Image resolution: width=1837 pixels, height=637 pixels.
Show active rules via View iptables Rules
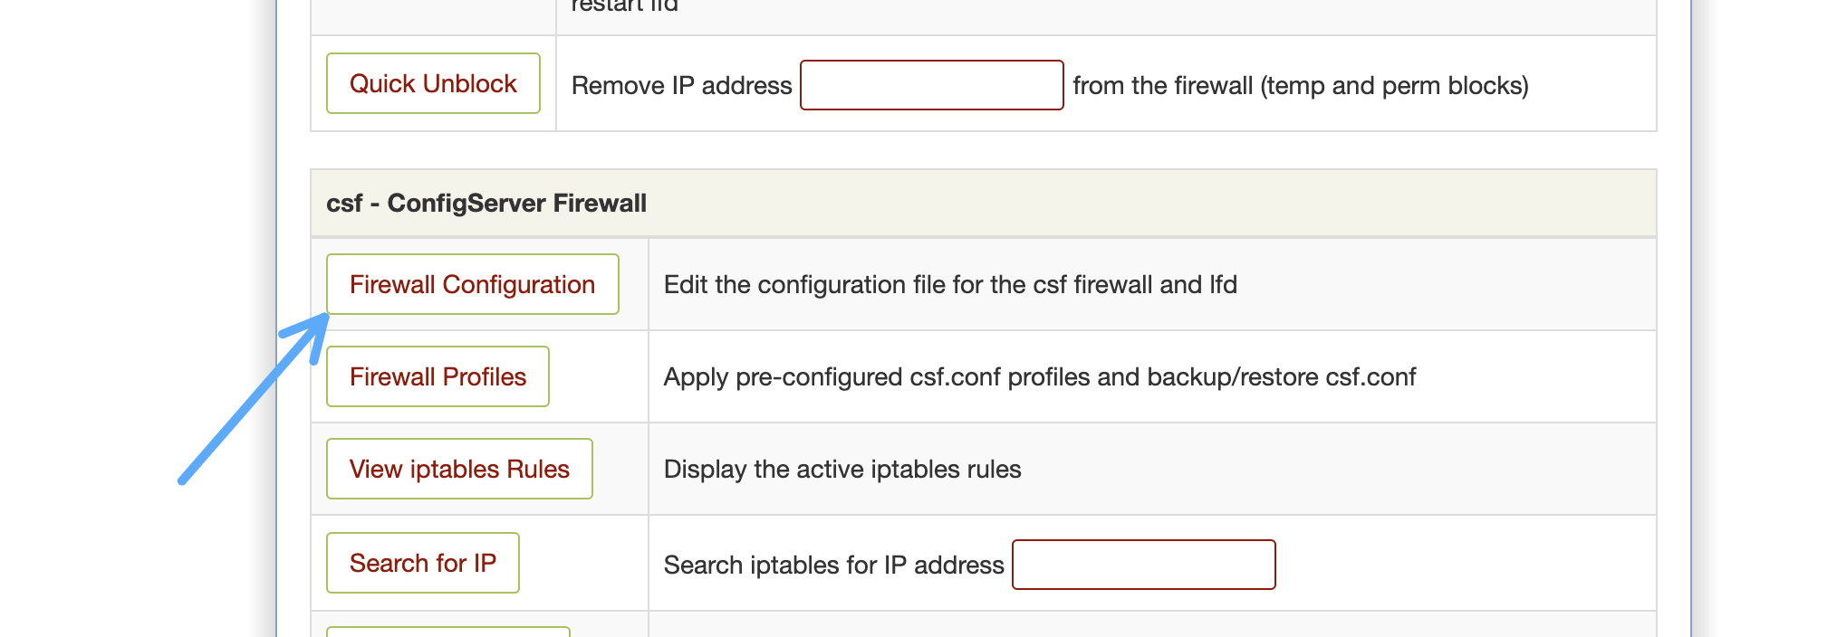459,469
